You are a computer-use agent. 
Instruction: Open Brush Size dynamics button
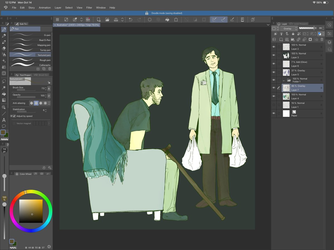coord(49,89)
